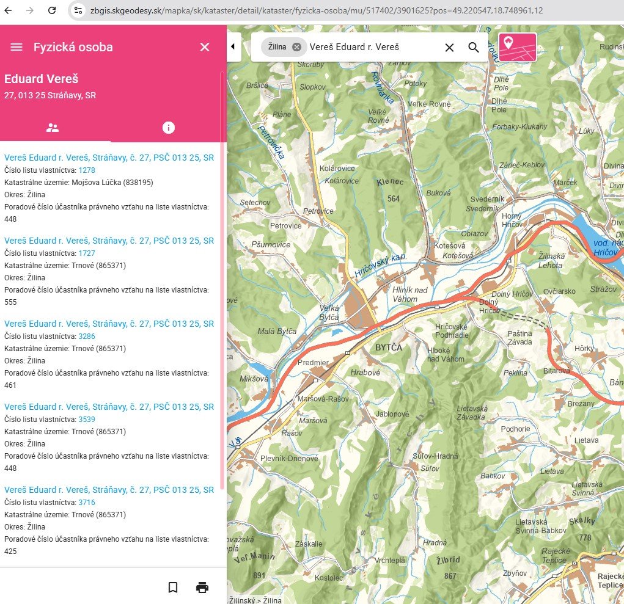The width and height of the screenshot is (624, 604).
Task: Go back in the browser
Action: coord(10,10)
